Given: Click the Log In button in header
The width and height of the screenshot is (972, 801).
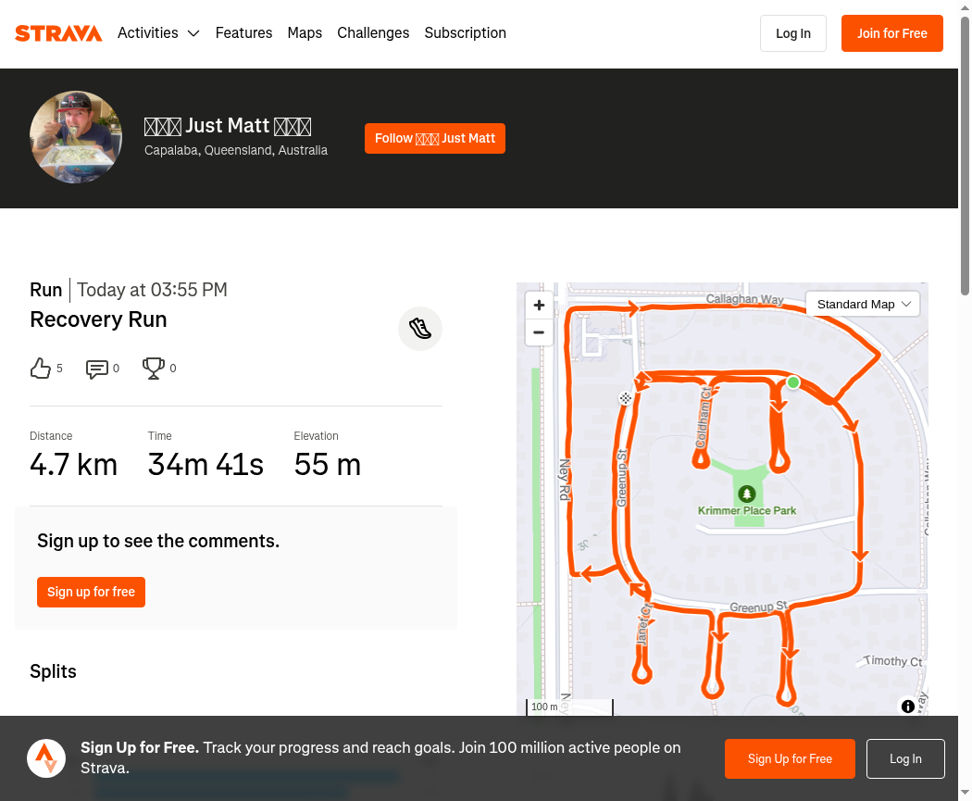Looking at the screenshot, I should click(792, 33).
